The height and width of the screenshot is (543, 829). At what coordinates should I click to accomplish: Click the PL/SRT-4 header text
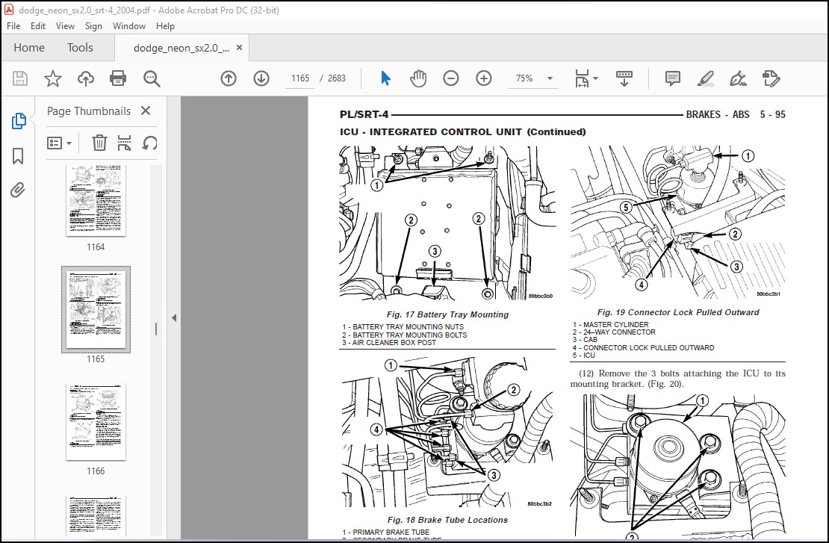364,114
